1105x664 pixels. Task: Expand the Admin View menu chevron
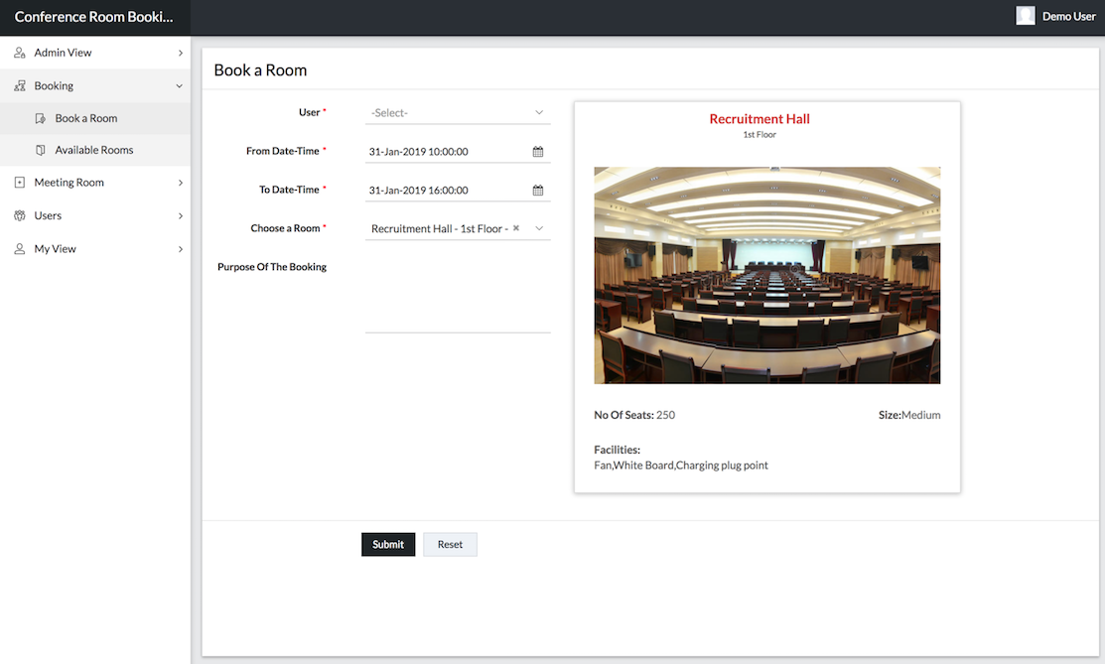click(x=181, y=53)
